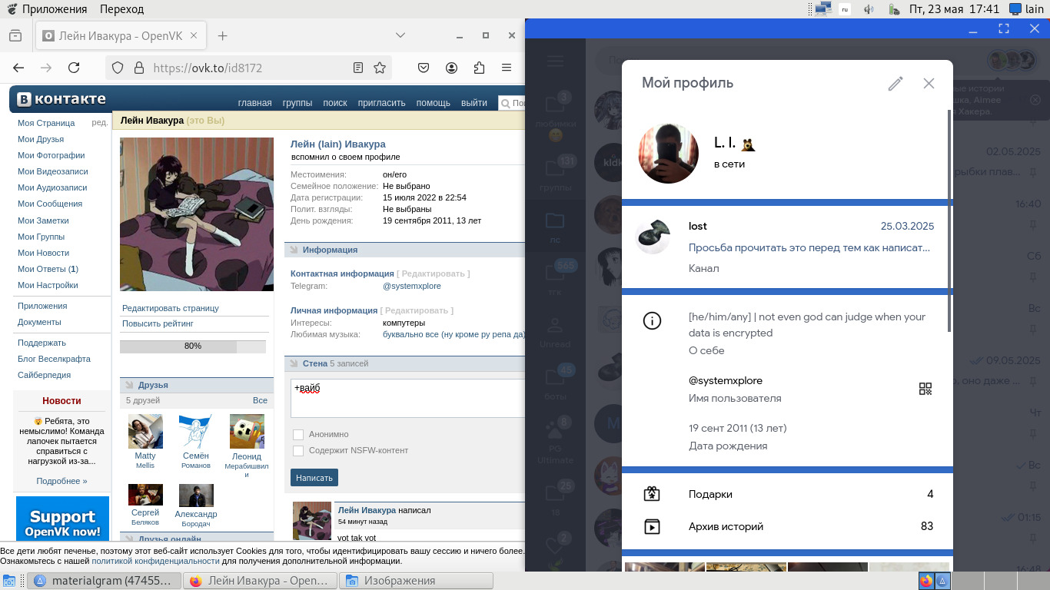The image size is (1050, 590).
Task: Click the Pocket save icon
Action: point(424,68)
